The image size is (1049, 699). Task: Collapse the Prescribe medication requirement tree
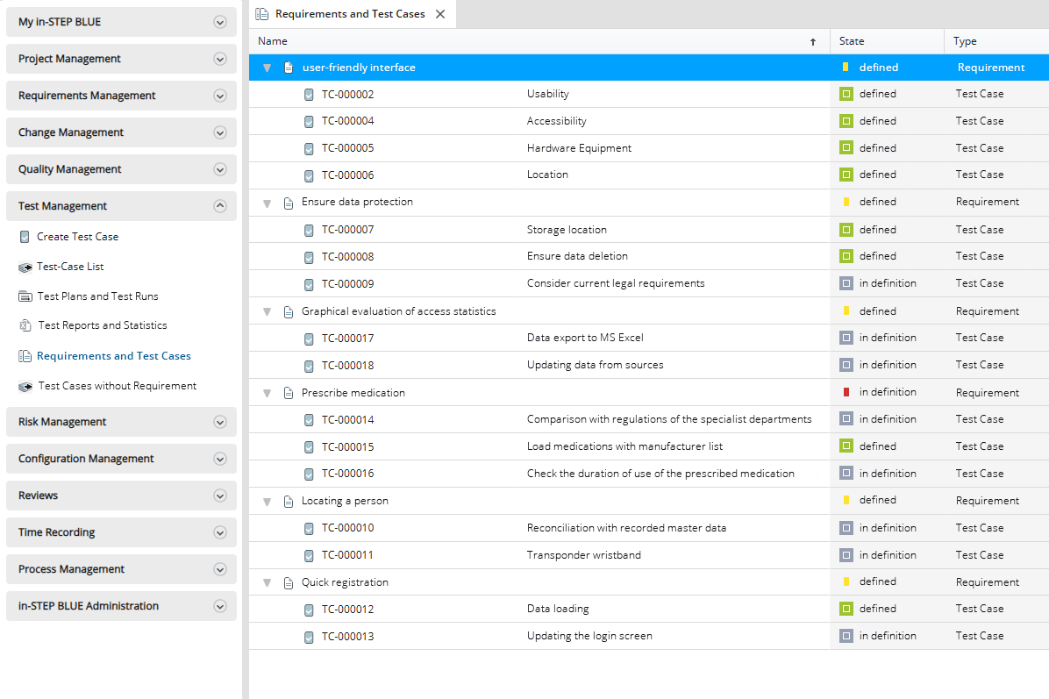267,393
